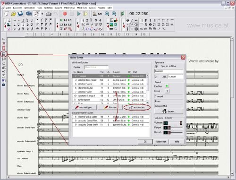The width and height of the screenshot is (236, 180).
Task: Open track list via staff-lines icon in left sidebar
Action: [x=4, y=54]
